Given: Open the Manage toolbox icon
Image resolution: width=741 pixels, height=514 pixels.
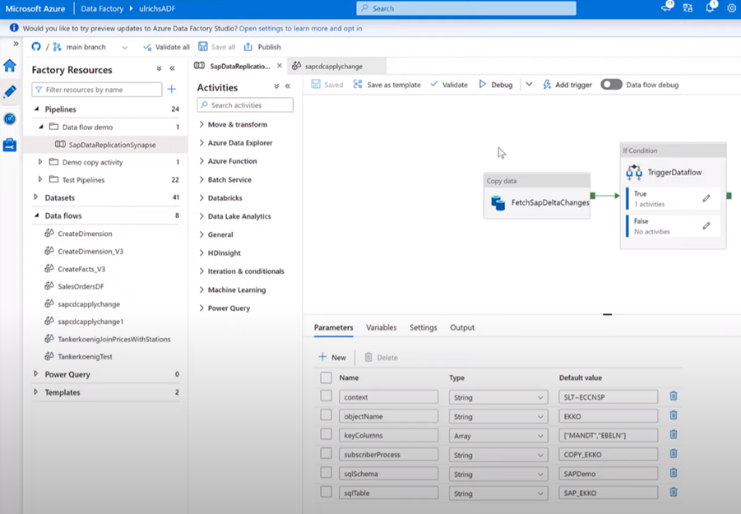Looking at the screenshot, I should [10, 145].
